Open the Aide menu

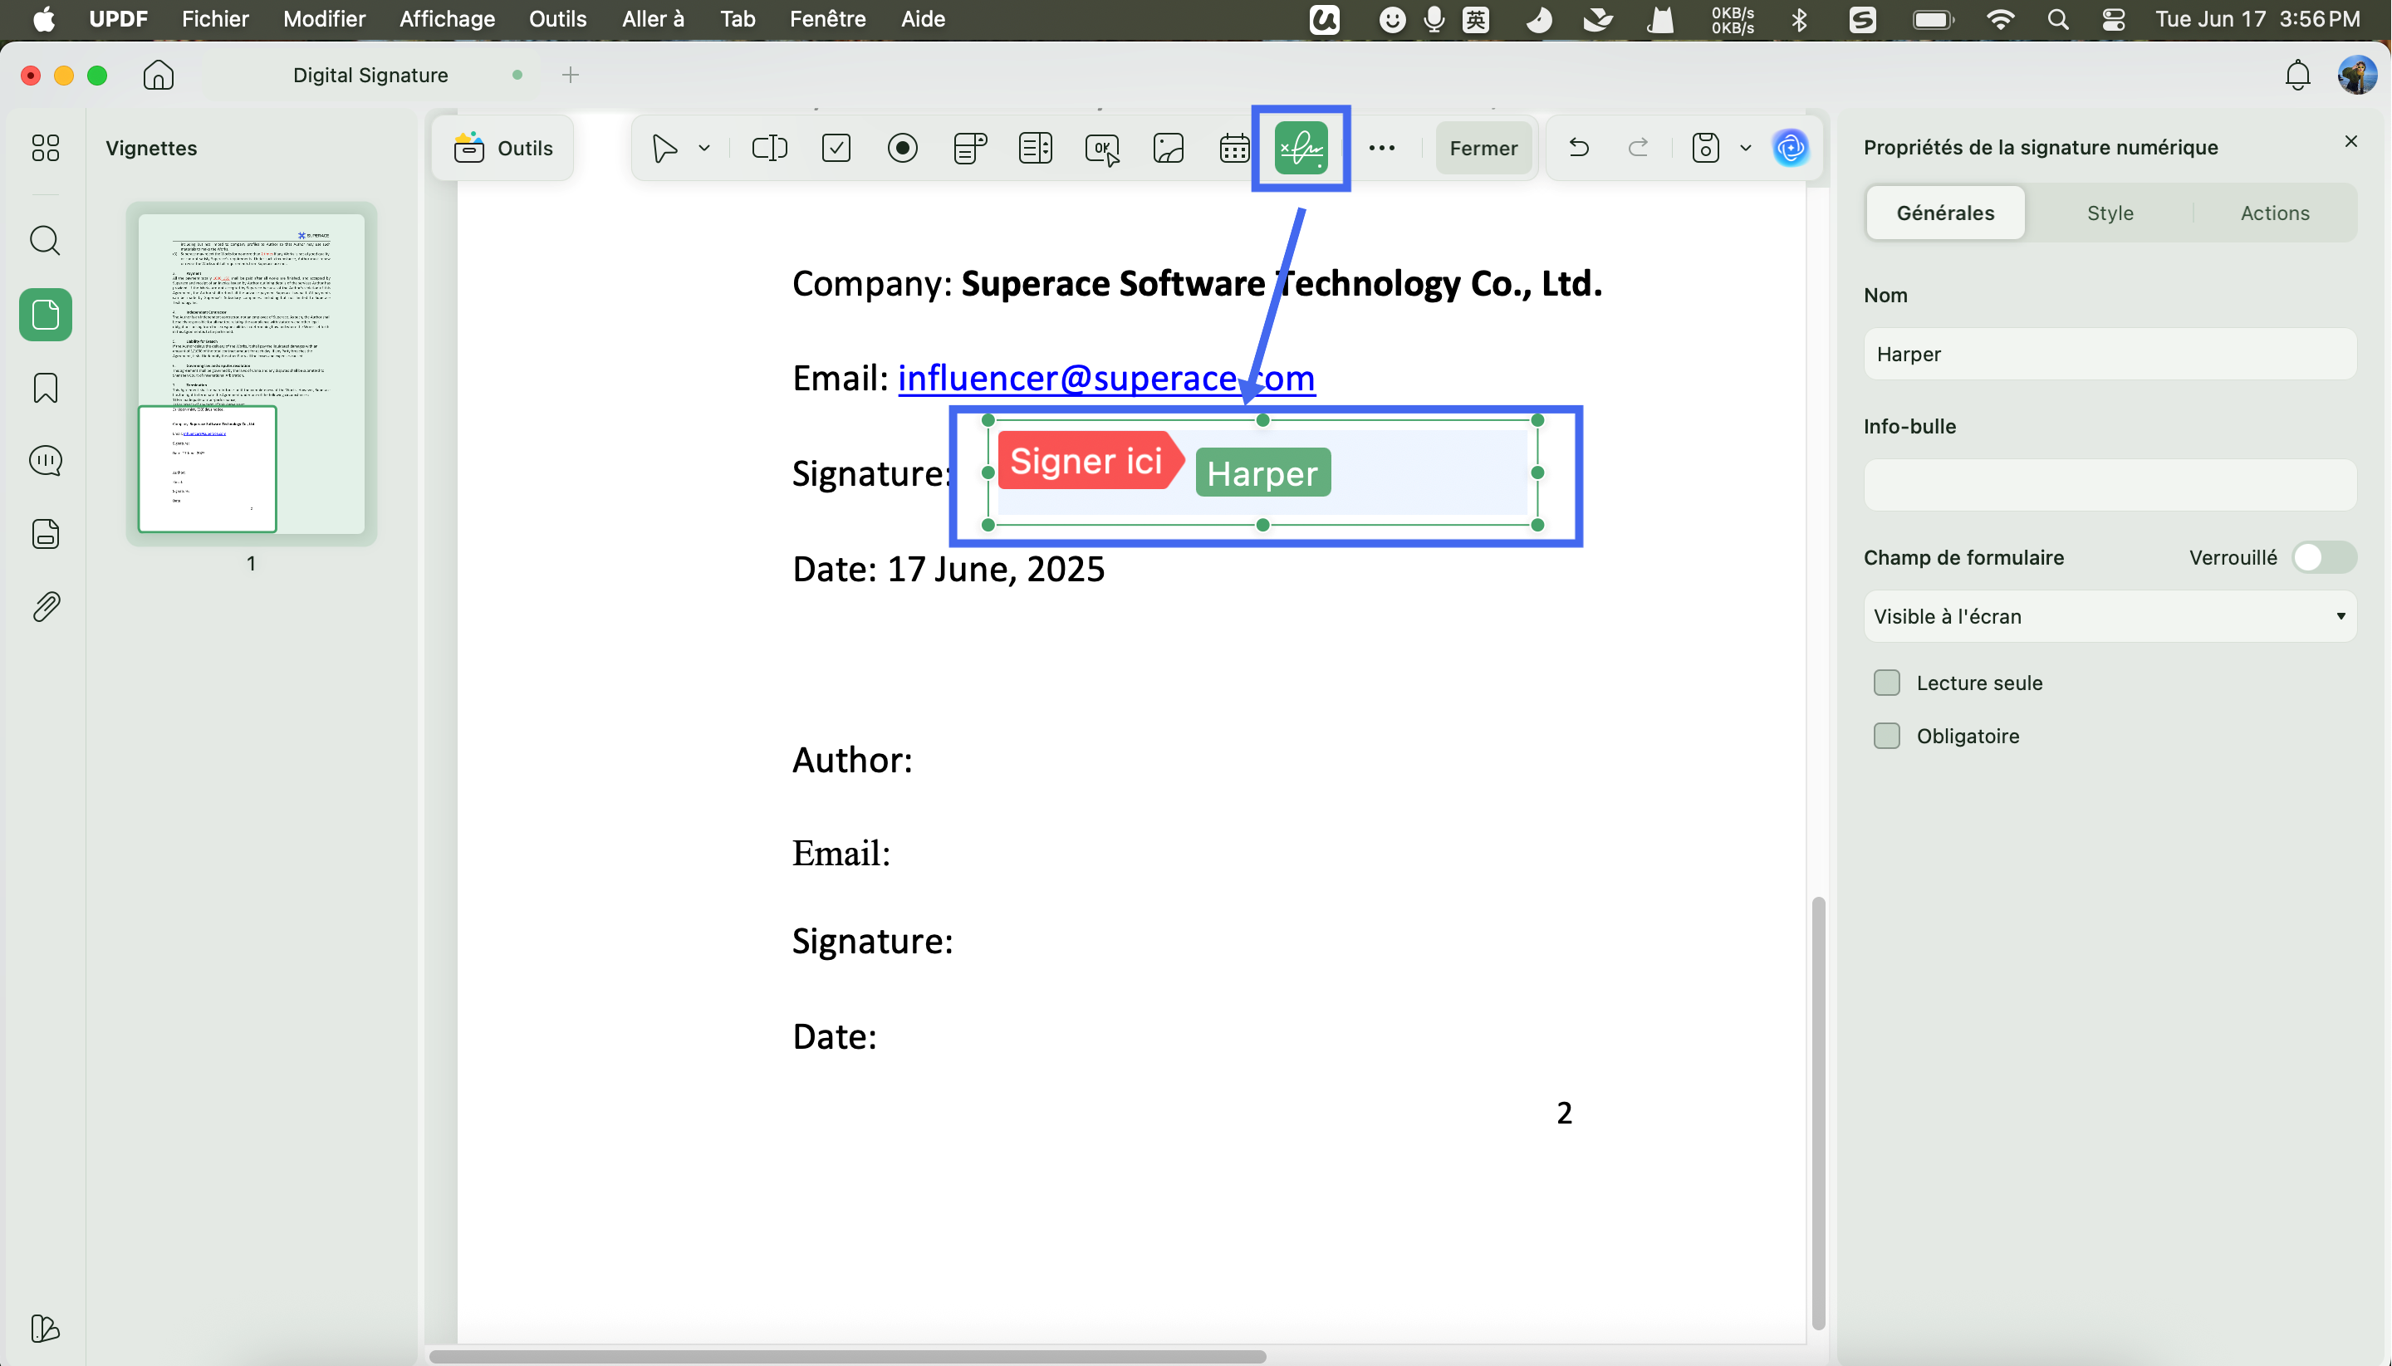coord(923,19)
